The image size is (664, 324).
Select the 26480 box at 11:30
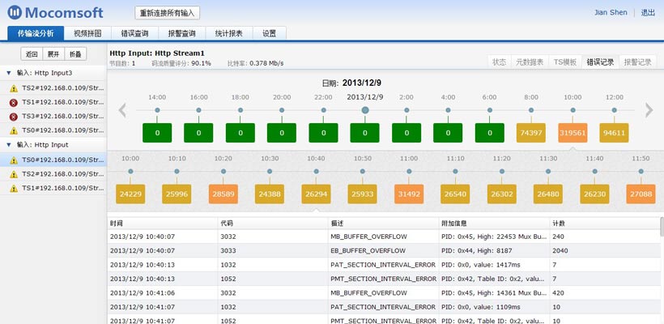point(548,194)
